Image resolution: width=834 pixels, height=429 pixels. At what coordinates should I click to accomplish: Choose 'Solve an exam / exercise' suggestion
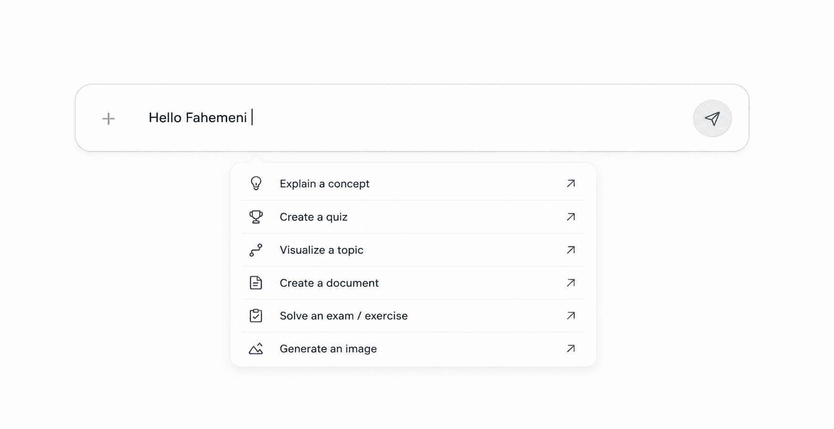pos(413,316)
